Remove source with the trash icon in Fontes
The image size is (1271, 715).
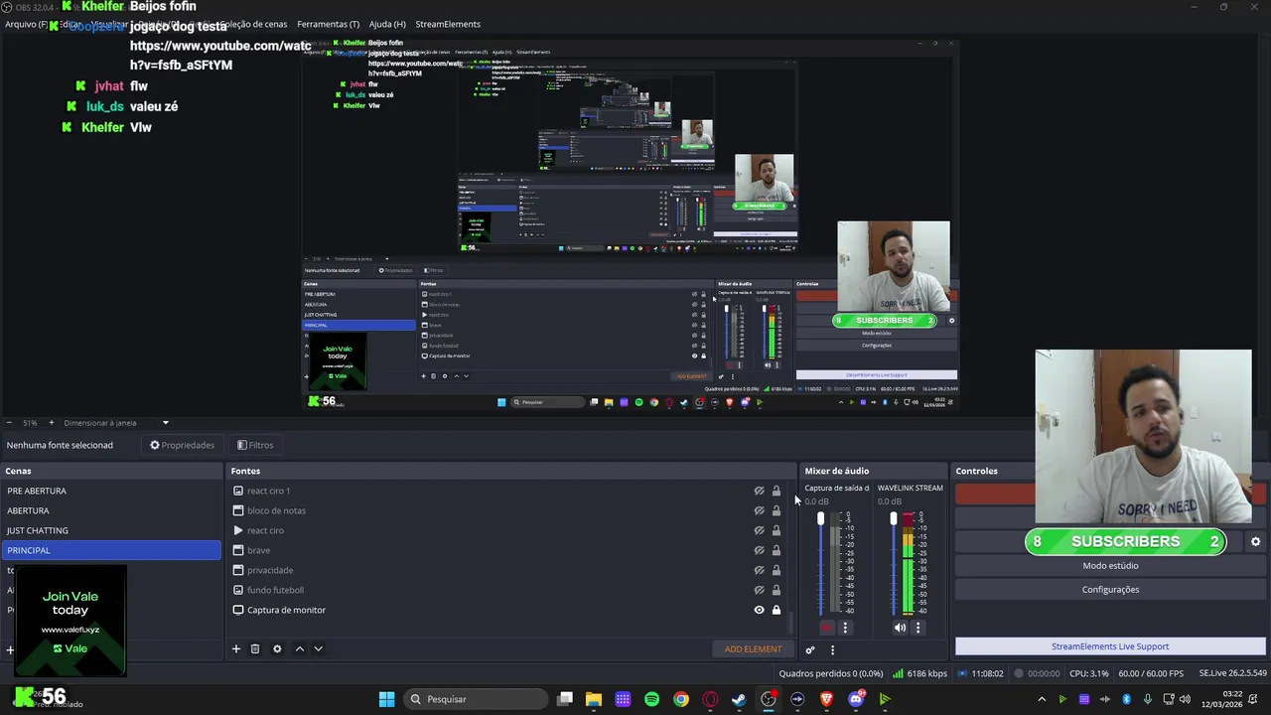(x=255, y=648)
